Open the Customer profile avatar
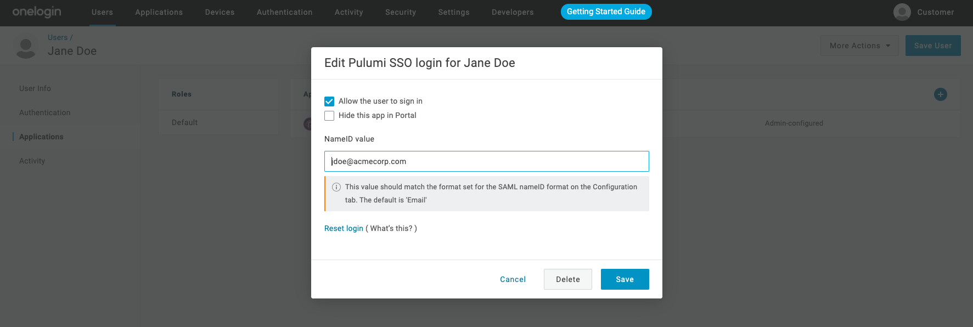Screen dimensions: 973x327 (902, 12)
